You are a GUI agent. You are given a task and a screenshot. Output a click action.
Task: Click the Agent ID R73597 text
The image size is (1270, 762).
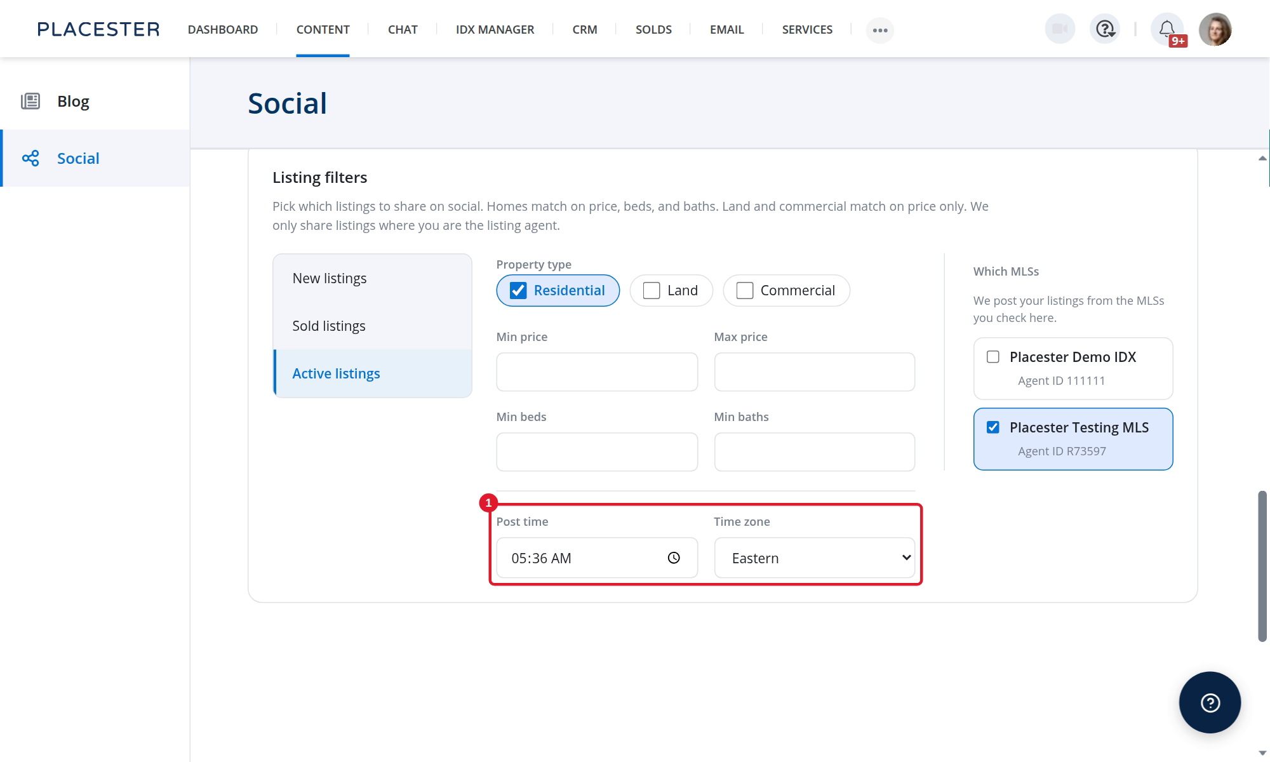(x=1062, y=451)
